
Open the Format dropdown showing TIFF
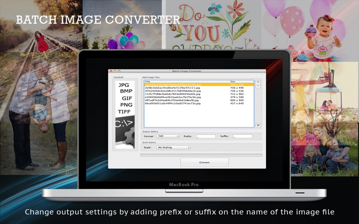click(168, 136)
